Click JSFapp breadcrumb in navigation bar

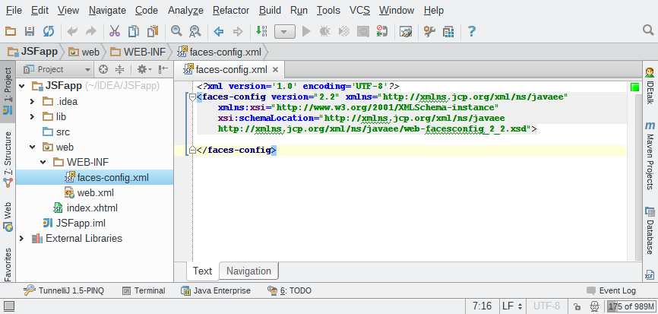[33, 52]
